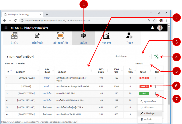Open tool menu for Fashion Women Leather Wallet row

point(155,78)
